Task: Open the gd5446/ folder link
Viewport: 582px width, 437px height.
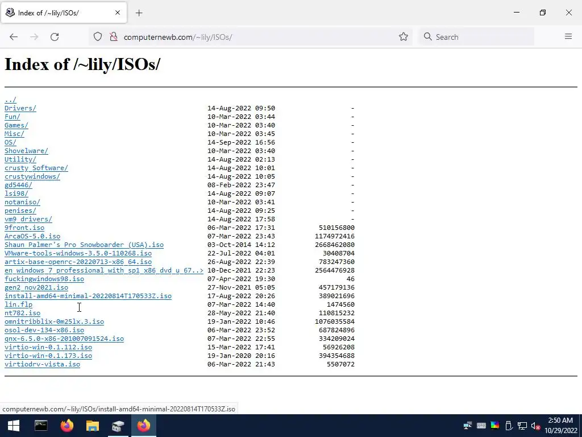Action: tap(18, 185)
